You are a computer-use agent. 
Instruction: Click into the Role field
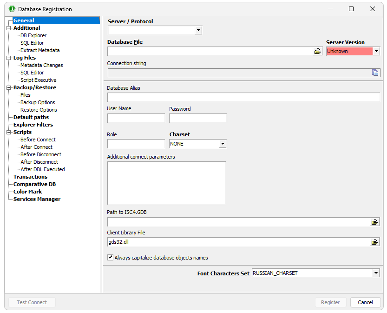click(136, 144)
